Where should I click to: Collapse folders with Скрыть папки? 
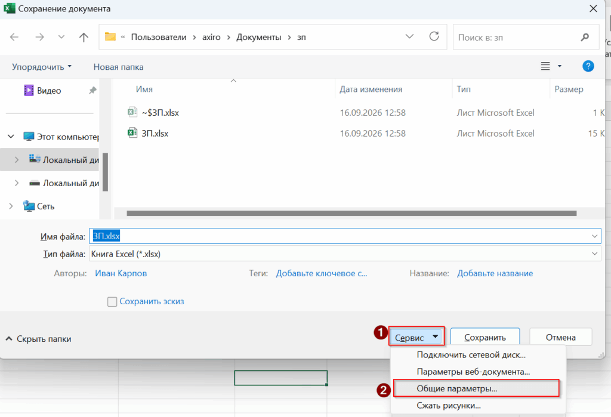click(38, 339)
